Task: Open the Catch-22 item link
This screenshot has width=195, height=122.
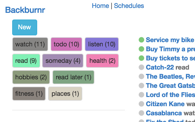Action: pos(160,67)
